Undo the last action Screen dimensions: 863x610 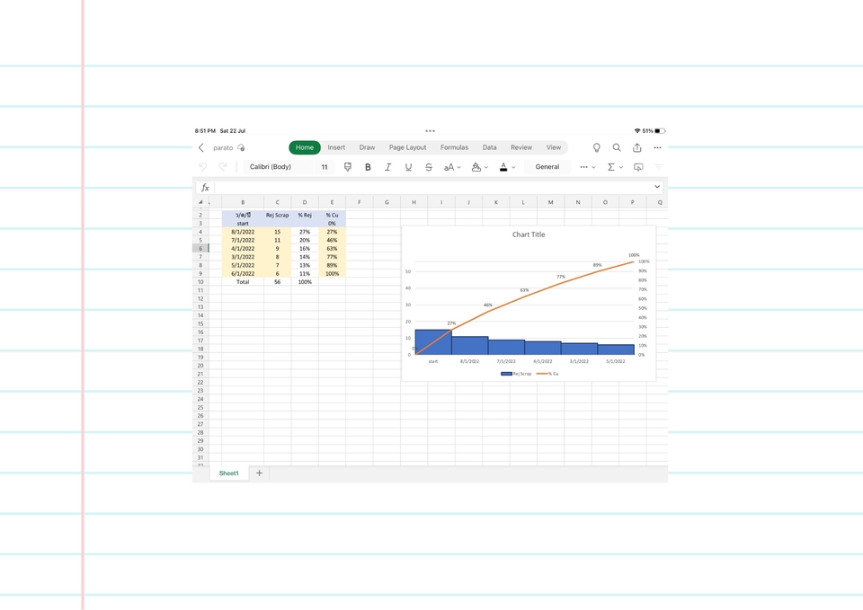(203, 167)
